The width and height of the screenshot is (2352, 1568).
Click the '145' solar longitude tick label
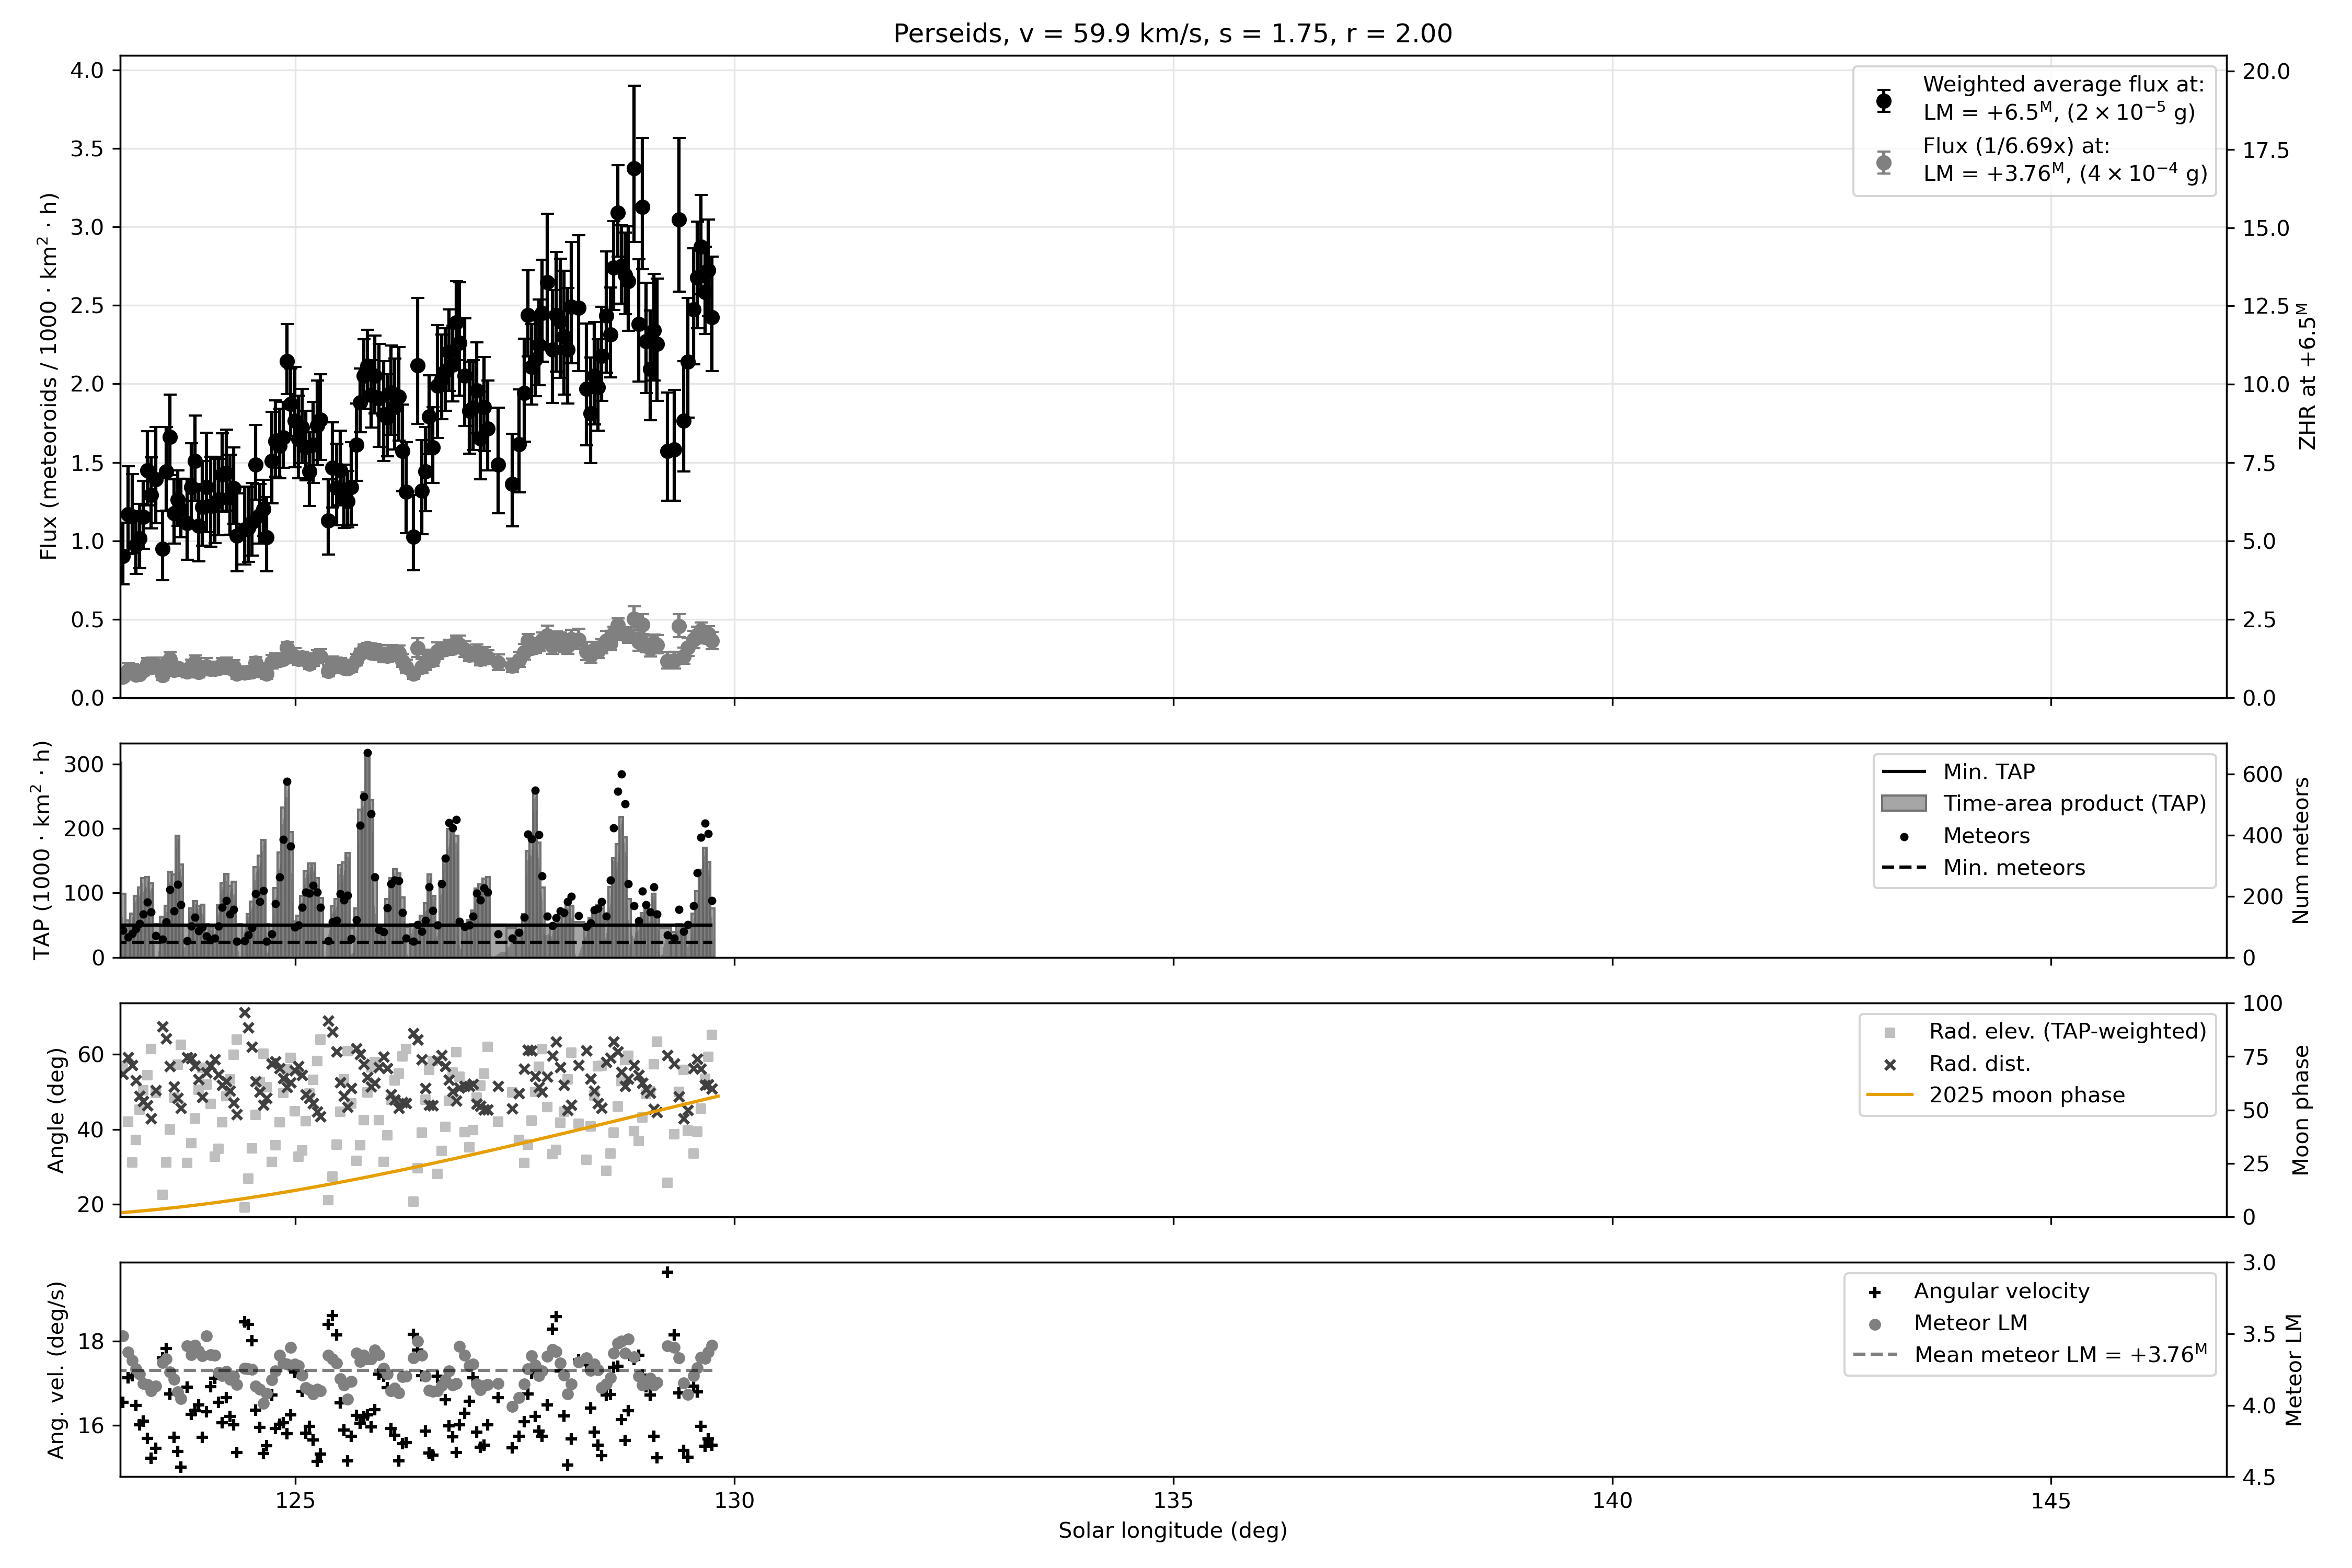pos(2051,1501)
